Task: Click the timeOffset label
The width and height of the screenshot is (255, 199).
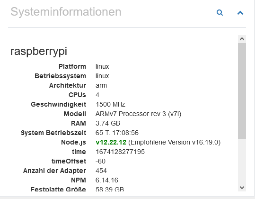Action: pyautogui.click(x=69, y=161)
